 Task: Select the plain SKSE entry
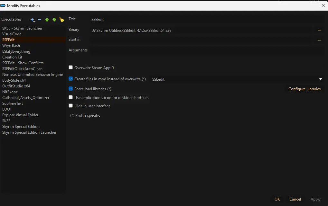click(x=33, y=121)
